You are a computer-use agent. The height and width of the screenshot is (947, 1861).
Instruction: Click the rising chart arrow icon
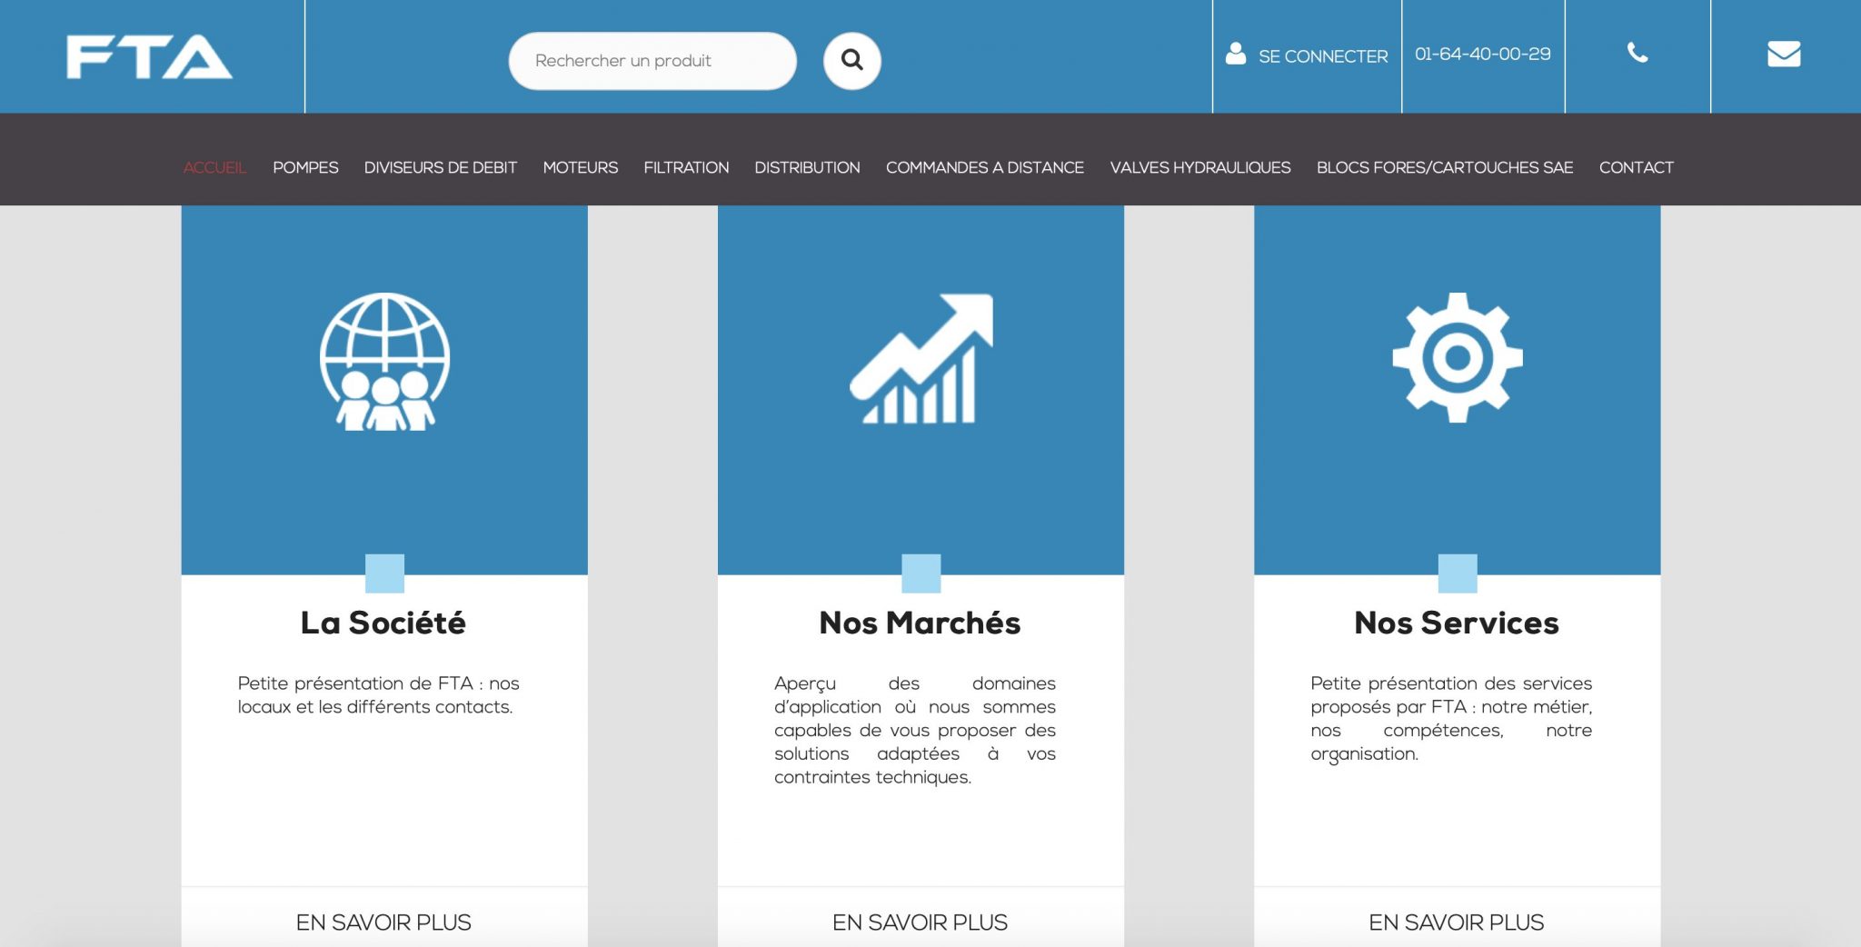(921, 359)
